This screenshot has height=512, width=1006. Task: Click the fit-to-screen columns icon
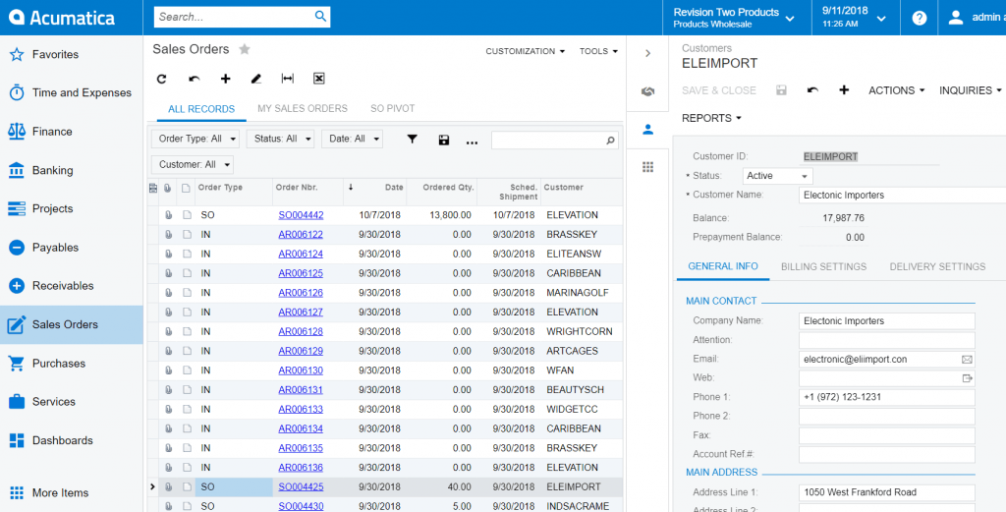tap(288, 79)
